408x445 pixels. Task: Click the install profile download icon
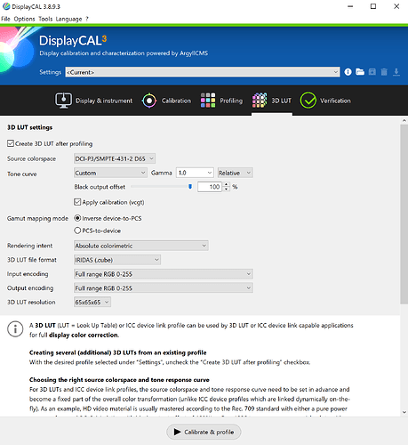396,72
